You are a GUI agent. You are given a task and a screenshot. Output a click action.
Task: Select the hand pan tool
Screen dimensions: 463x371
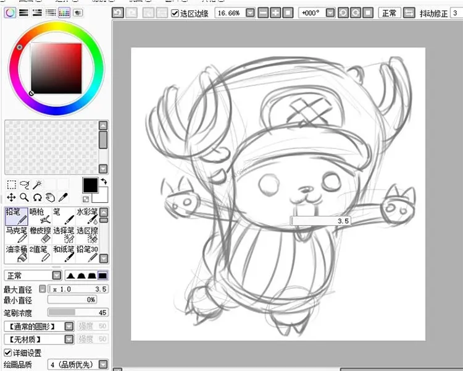point(50,197)
